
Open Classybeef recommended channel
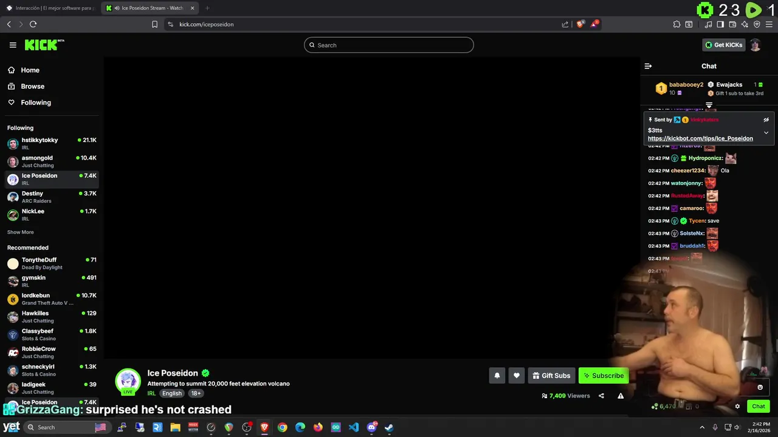tap(52, 334)
